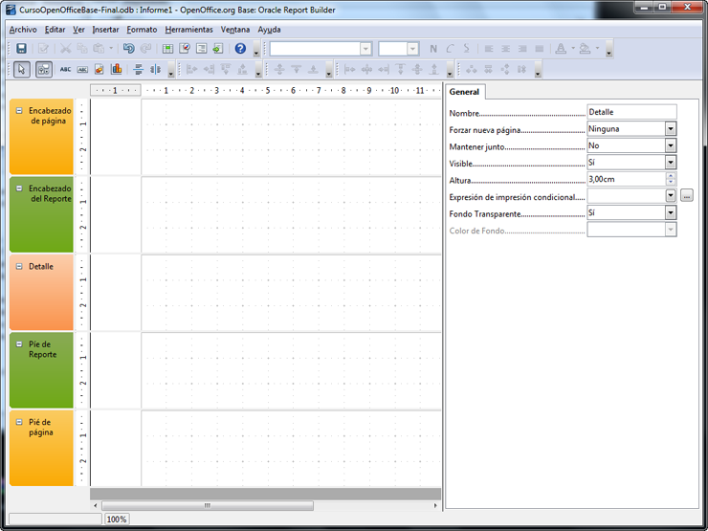Image resolution: width=708 pixels, height=531 pixels.
Task: Click center text alignment icon
Action: pyautogui.click(x=506, y=48)
